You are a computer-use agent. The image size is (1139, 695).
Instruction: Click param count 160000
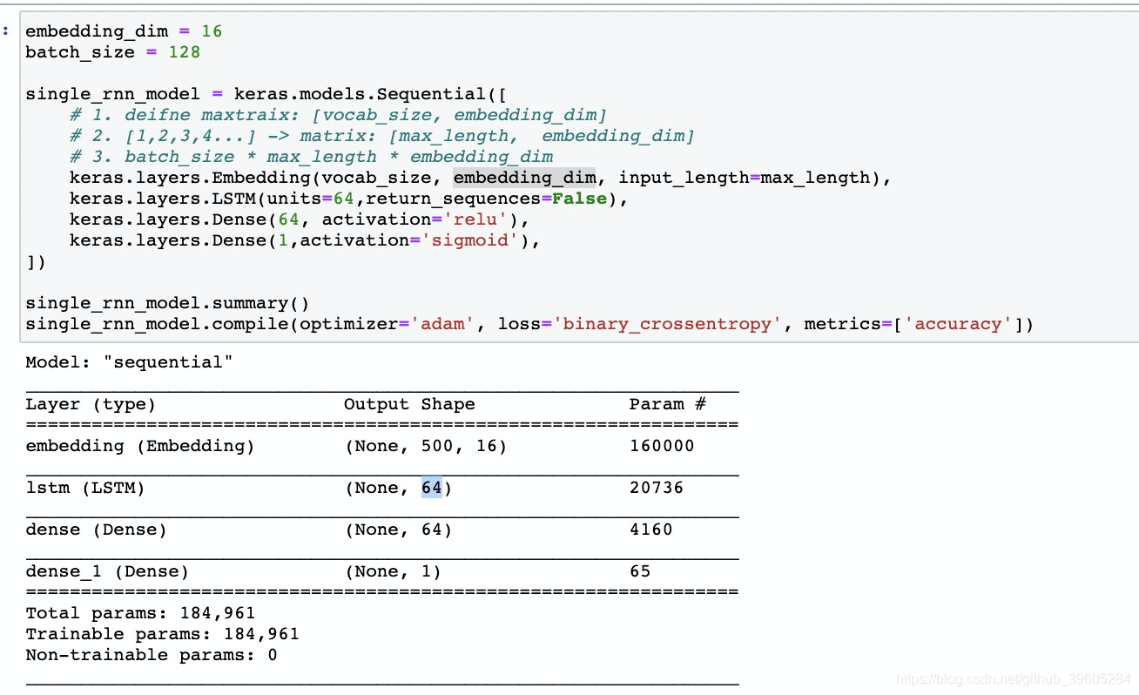[x=662, y=446]
